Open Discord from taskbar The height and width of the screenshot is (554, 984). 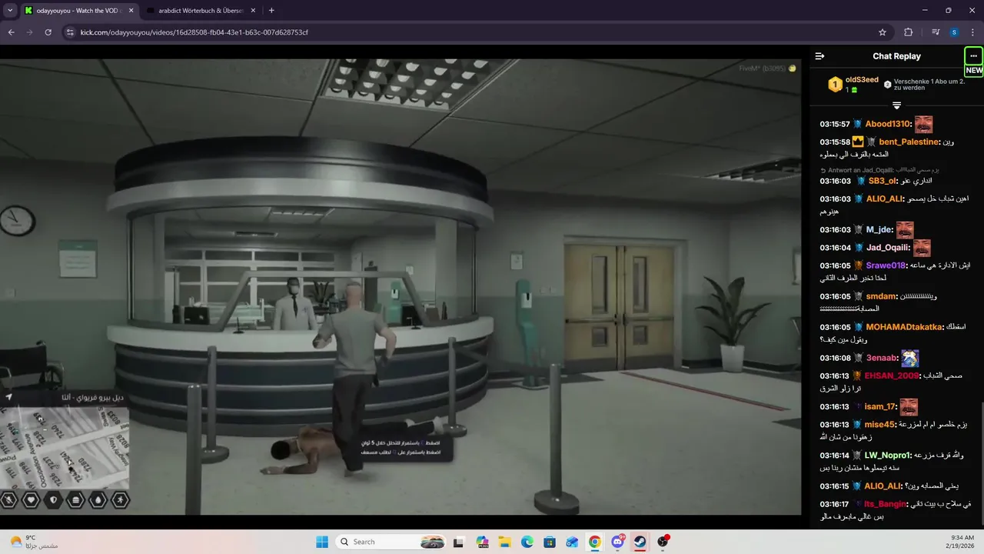[617, 542]
